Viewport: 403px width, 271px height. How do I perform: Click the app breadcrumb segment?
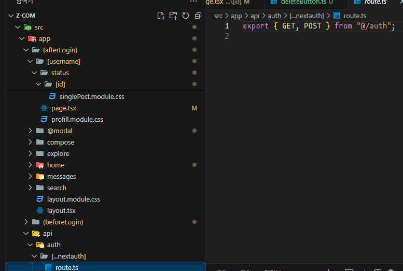[x=236, y=16]
